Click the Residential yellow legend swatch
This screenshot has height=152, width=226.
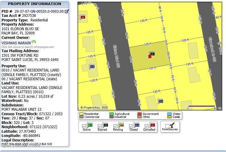81,114
